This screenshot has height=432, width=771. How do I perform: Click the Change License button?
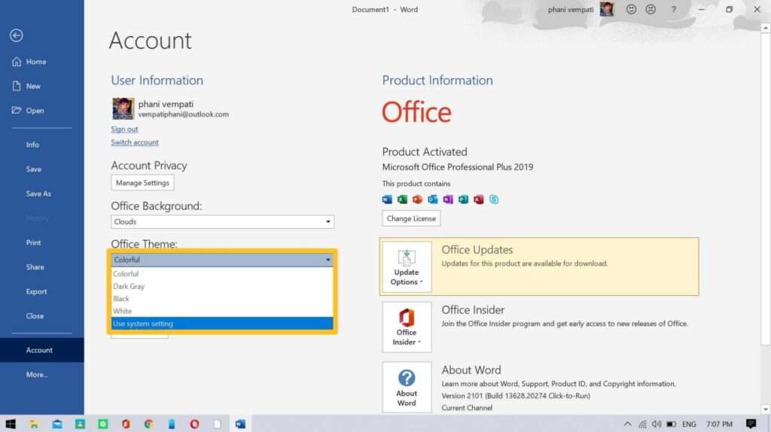411,218
